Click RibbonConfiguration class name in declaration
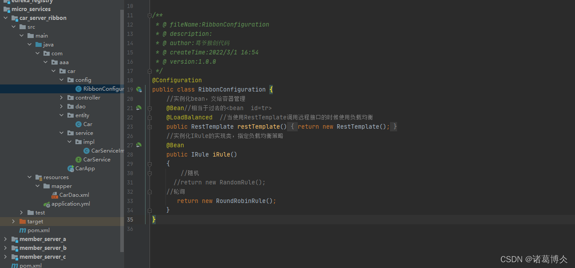The image size is (575, 268). tap(232, 89)
